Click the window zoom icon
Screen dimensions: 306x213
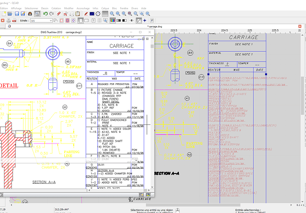(141, 14)
